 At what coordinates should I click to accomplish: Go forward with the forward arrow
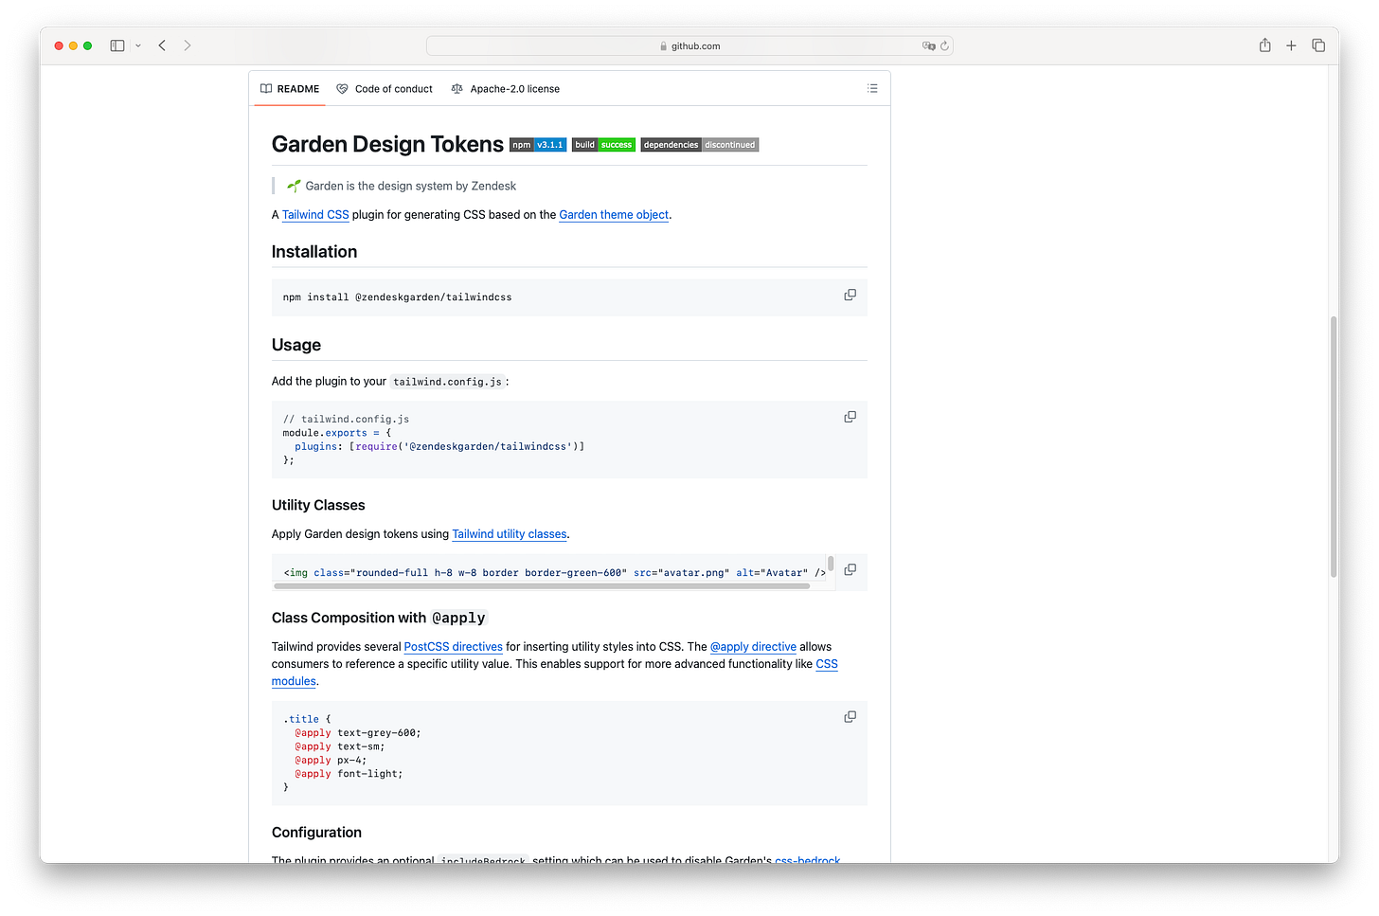(188, 45)
